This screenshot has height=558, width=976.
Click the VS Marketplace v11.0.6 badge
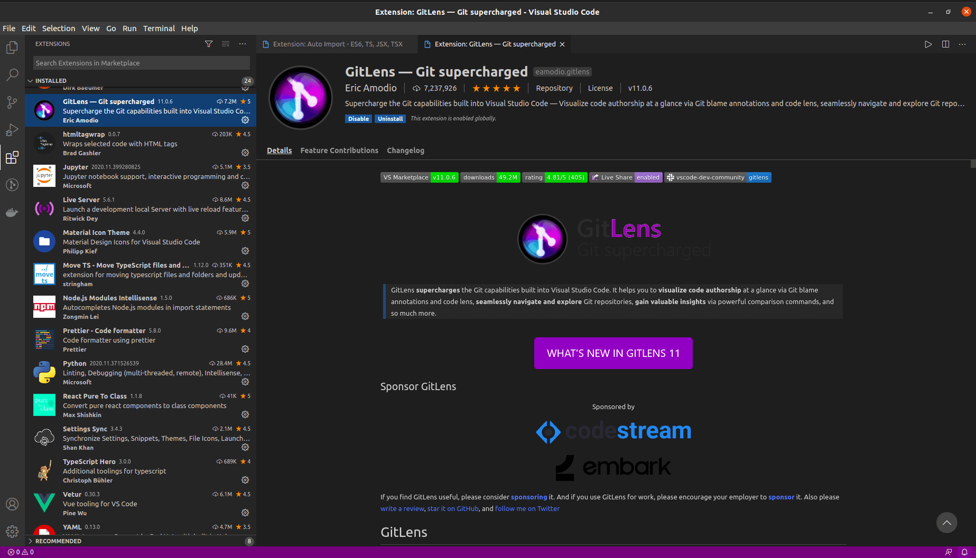(419, 177)
